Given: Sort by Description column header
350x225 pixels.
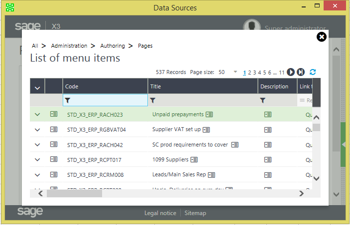Looking at the screenshot, I should (278, 86).
